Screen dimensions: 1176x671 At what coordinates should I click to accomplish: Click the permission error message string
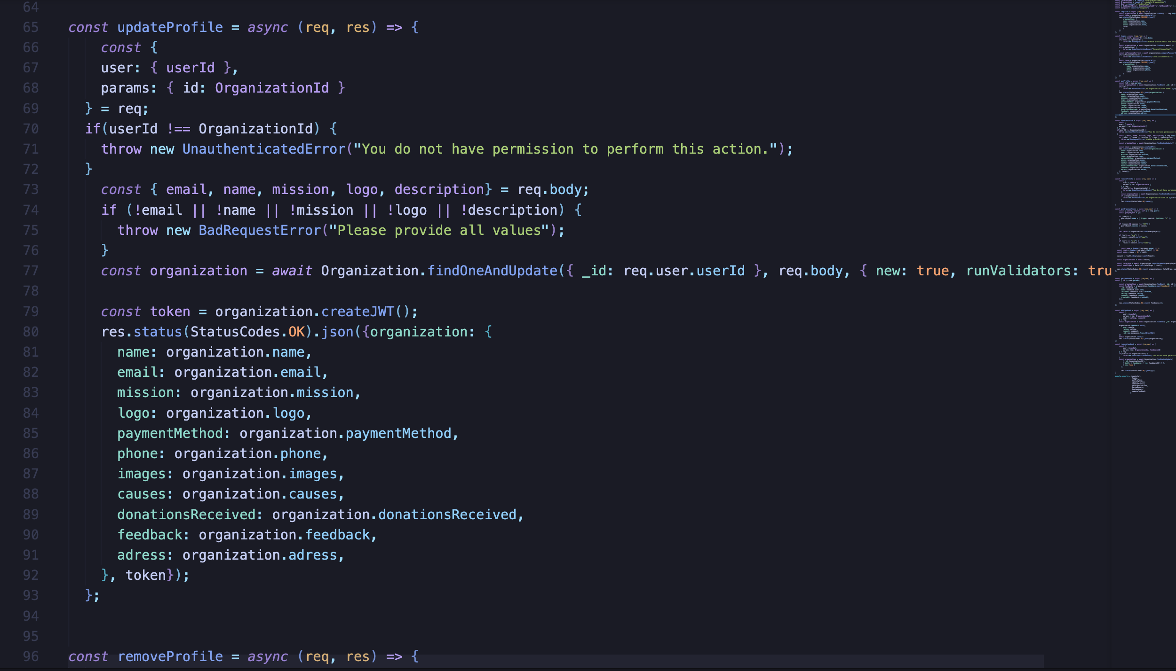564,149
